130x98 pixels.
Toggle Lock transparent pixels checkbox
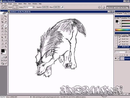point(120,55)
